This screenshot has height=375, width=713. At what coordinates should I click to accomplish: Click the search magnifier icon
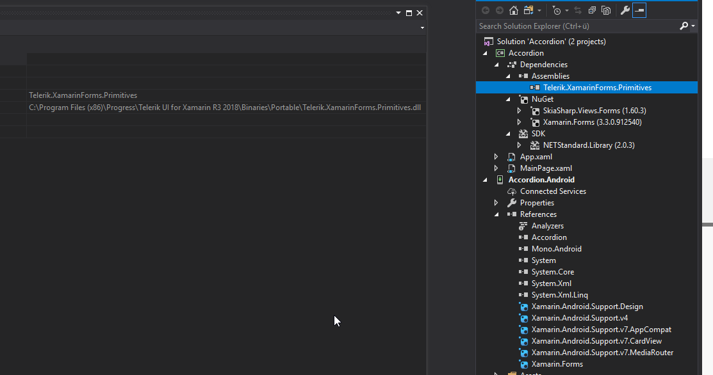click(684, 26)
